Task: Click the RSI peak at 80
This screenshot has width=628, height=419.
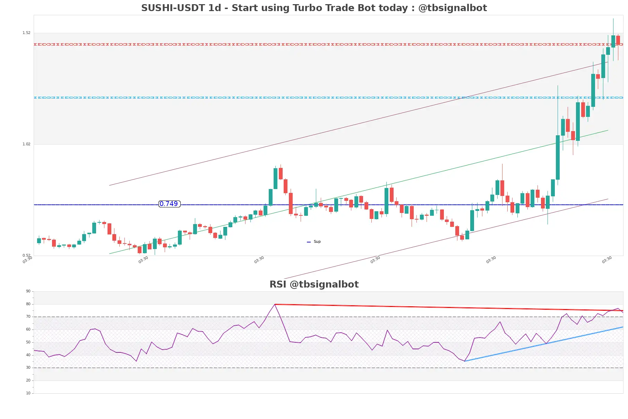Action: point(275,304)
